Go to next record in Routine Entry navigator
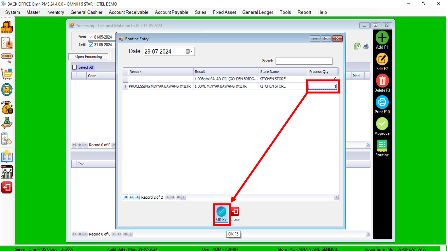This screenshot has height=251, width=447. click(x=167, y=197)
